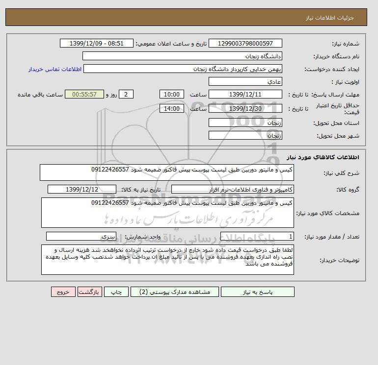
Task: Click the پاسخ به نیاز button
Action: pos(257,292)
